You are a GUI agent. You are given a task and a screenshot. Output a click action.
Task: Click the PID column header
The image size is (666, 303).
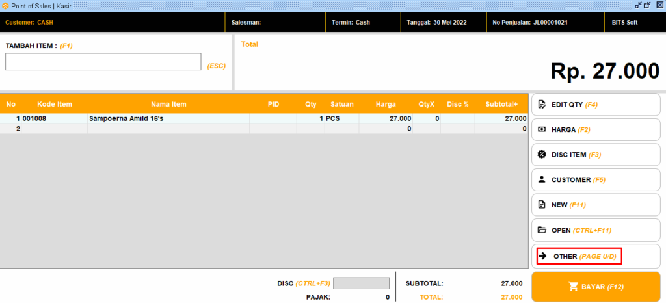tap(273, 104)
